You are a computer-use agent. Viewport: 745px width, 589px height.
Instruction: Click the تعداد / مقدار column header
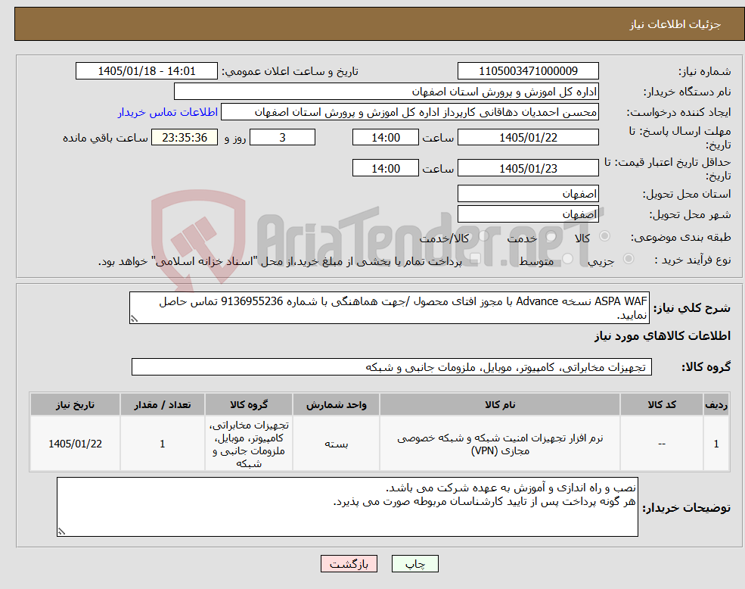coord(162,404)
